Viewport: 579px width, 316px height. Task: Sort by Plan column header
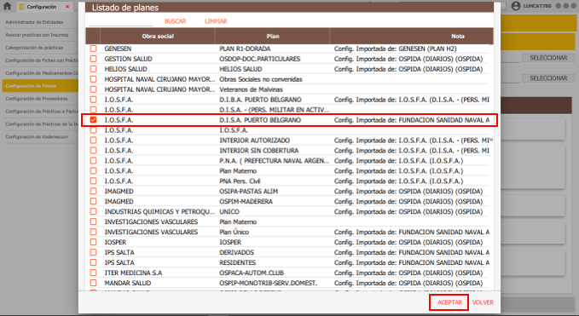pos(273,36)
